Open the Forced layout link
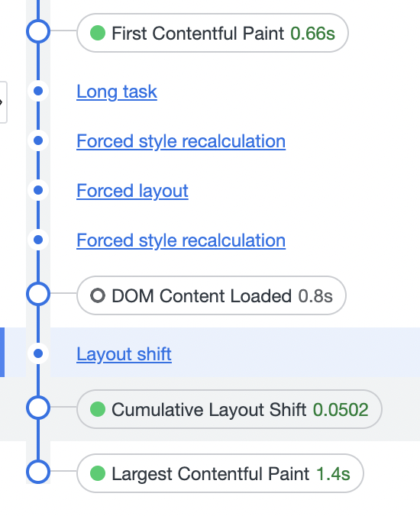The width and height of the screenshot is (420, 516). (132, 191)
